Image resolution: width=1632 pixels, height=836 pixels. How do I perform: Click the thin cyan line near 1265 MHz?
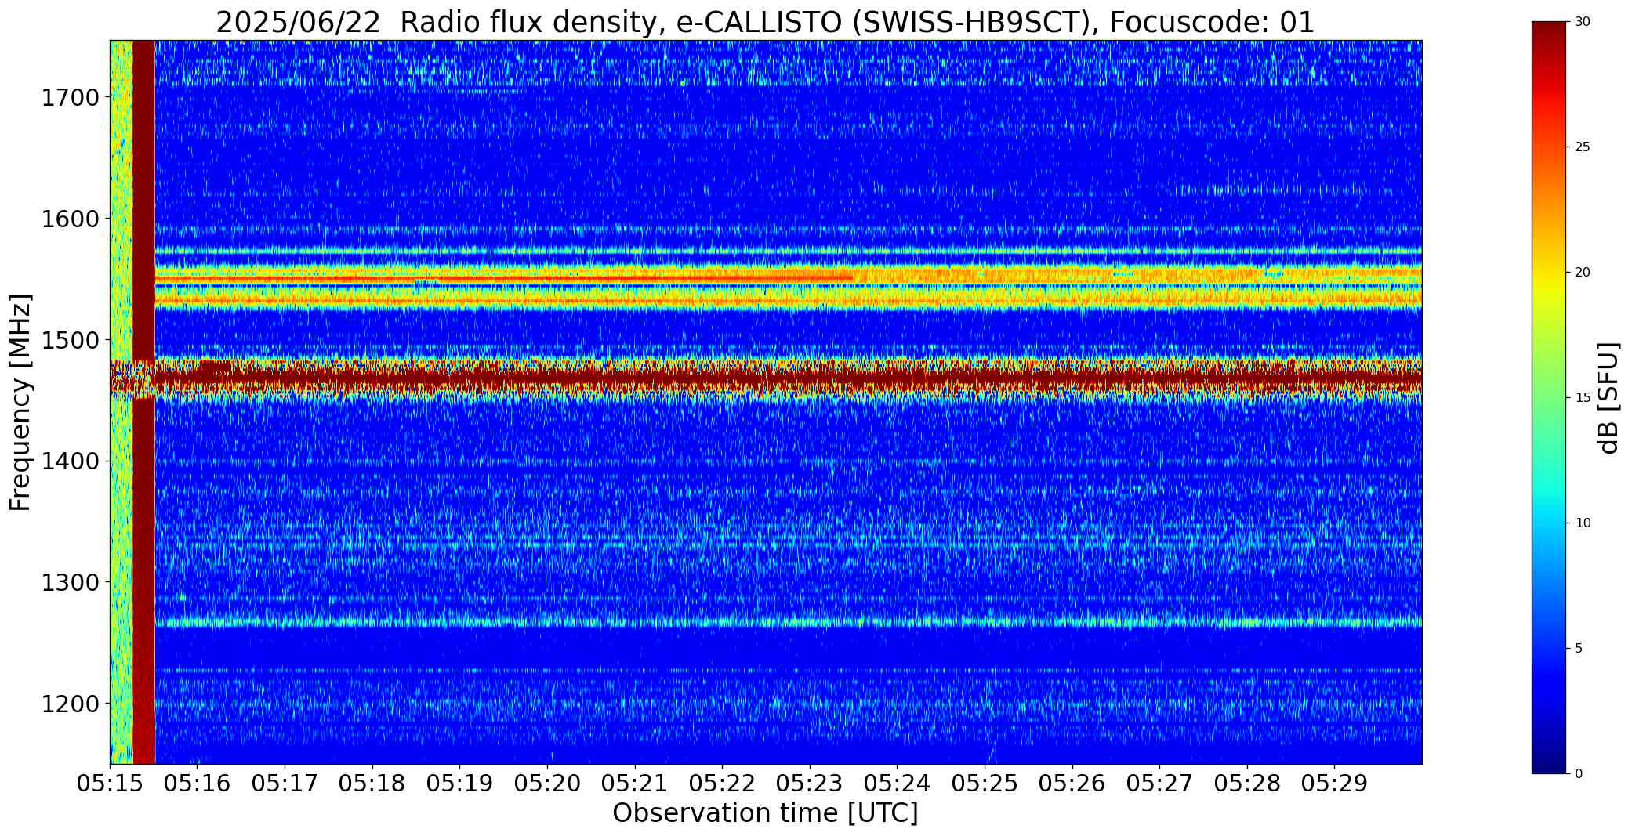[x=789, y=624]
